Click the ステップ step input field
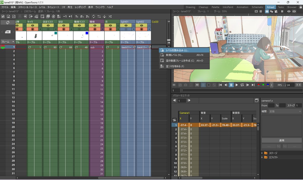 pyautogui.click(x=298, y=105)
